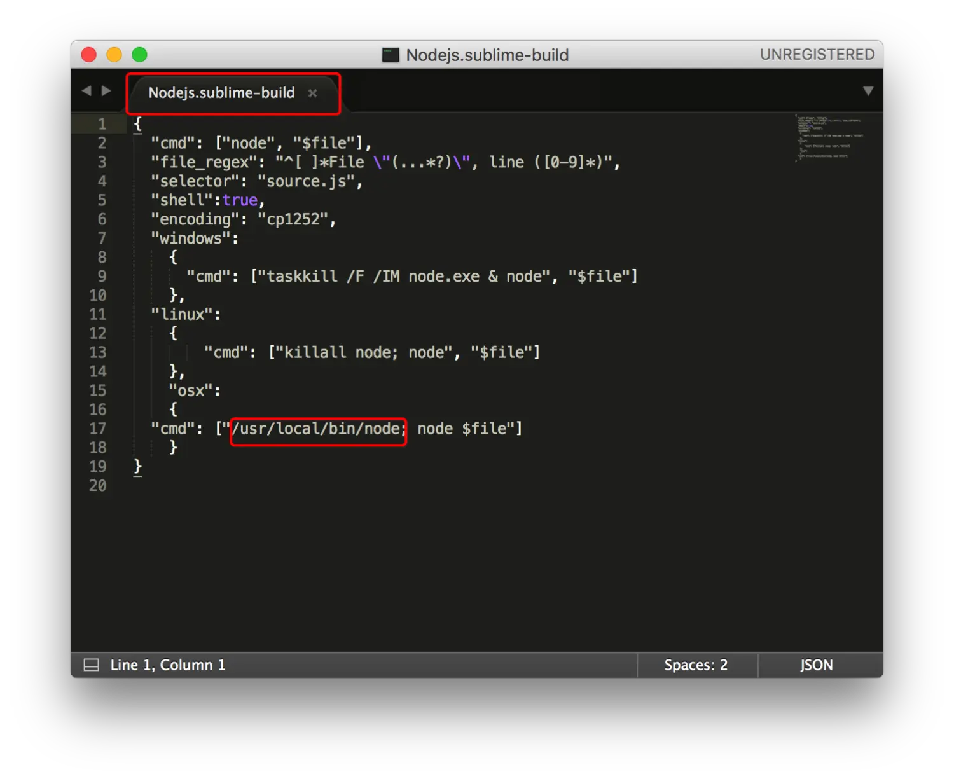Click the Line 1, Column 1 status text

pos(168,665)
